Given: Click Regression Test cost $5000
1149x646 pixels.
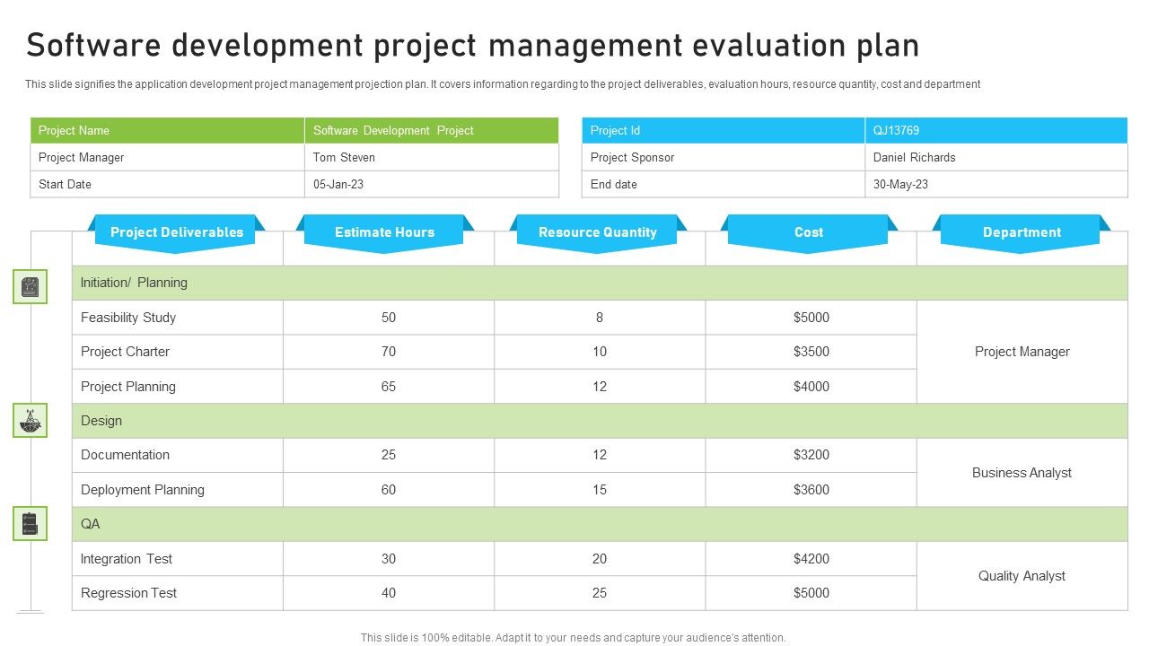Looking at the screenshot, I should (811, 593).
